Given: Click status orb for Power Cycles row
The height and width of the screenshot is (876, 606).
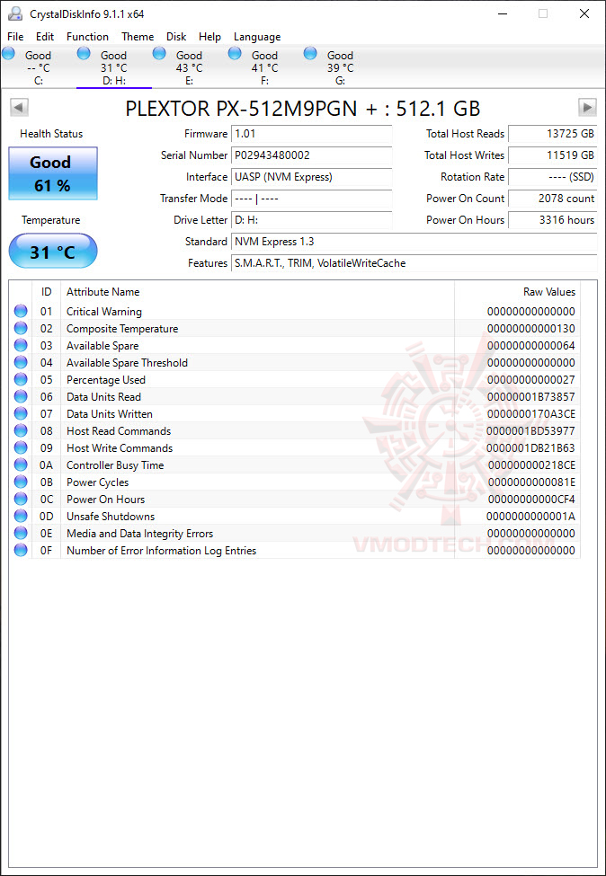Looking at the screenshot, I should click(x=21, y=482).
